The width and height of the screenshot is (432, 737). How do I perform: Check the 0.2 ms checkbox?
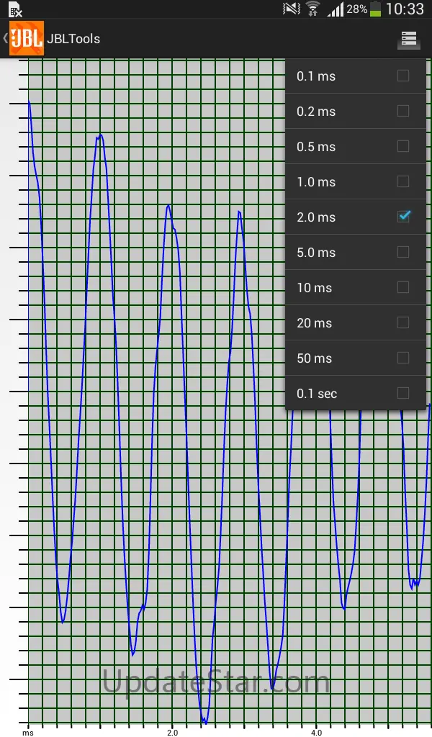pyautogui.click(x=403, y=111)
